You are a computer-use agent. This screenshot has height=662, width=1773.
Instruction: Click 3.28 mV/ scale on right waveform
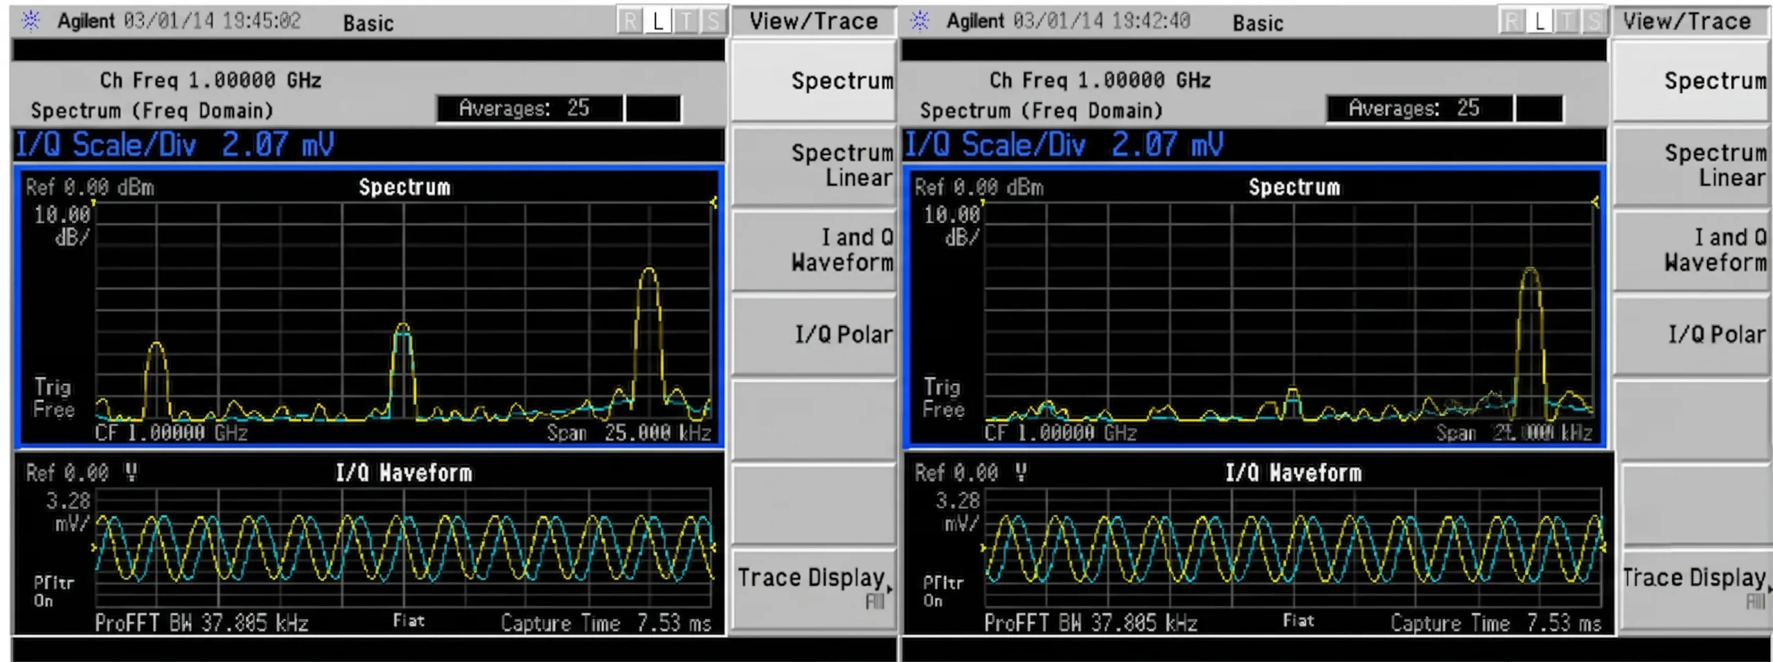click(957, 512)
